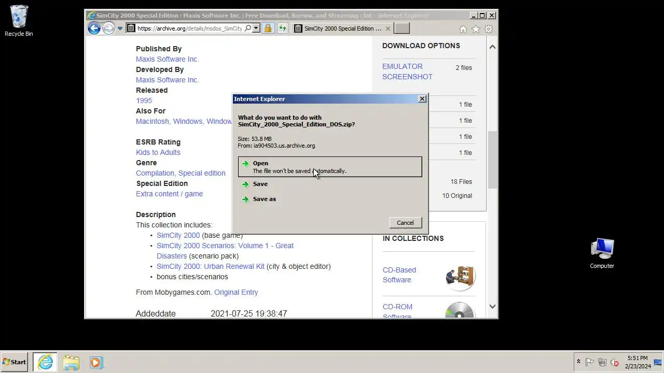The image size is (664, 373).
Task: Click Cancel in the download dialog
Action: pyautogui.click(x=405, y=223)
